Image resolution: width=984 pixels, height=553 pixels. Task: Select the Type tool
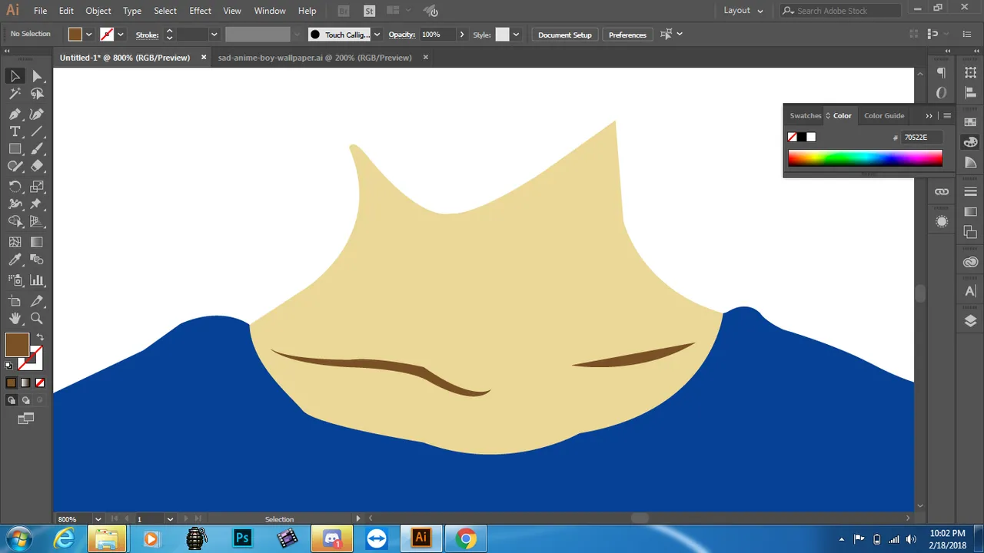pyautogui.click(x=15, y=131)
